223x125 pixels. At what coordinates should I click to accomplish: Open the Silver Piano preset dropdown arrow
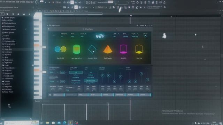point(116,29)
